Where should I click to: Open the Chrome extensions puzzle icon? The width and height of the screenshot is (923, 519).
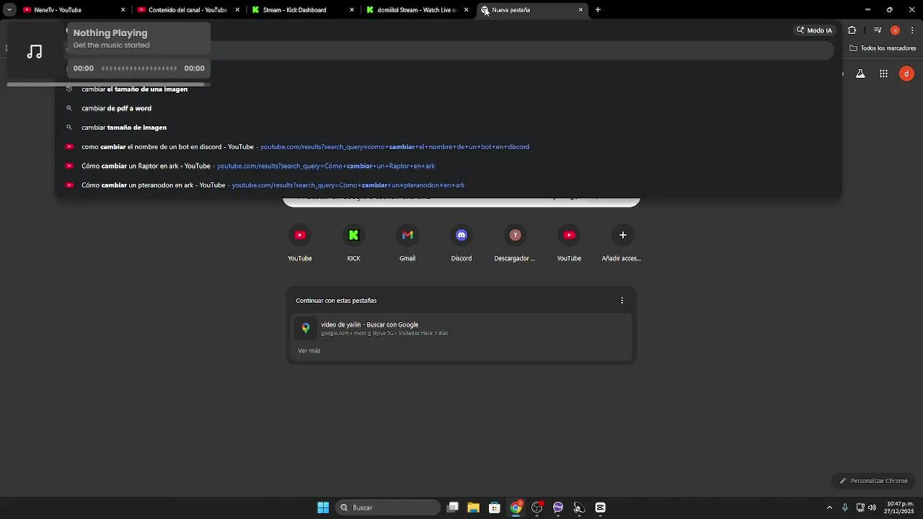(x=852, y=30)
